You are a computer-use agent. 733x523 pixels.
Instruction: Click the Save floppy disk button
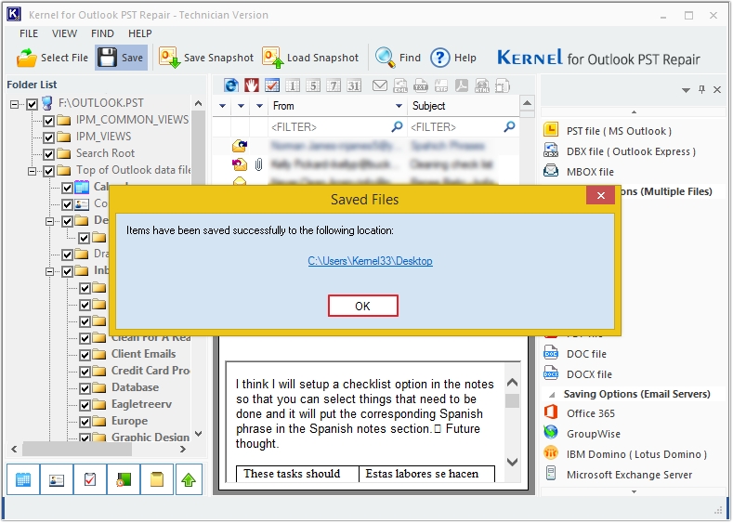[121, 58]
